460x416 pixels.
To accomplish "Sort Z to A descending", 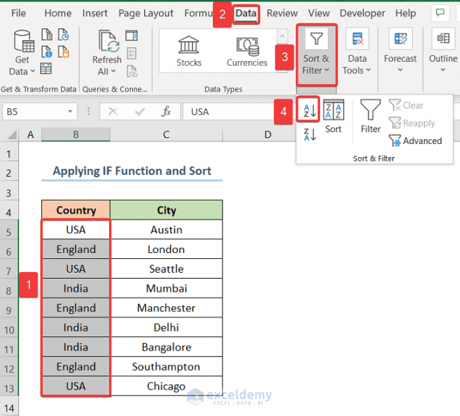I will point(310,135).
